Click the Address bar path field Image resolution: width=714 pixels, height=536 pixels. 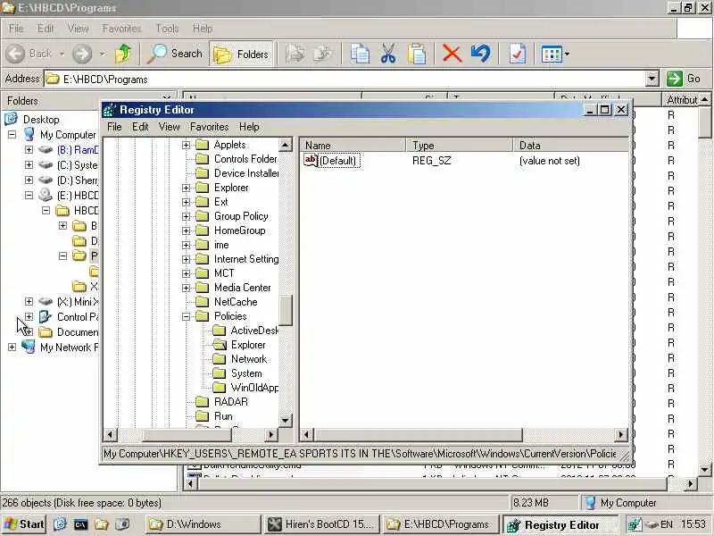345,80
